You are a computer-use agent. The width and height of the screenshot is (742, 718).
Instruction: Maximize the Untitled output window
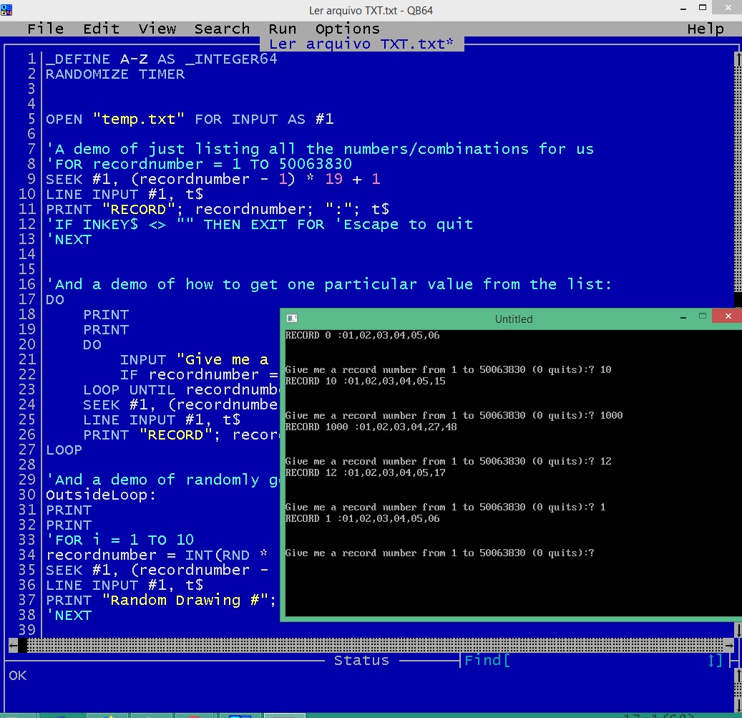coord(702,316)
